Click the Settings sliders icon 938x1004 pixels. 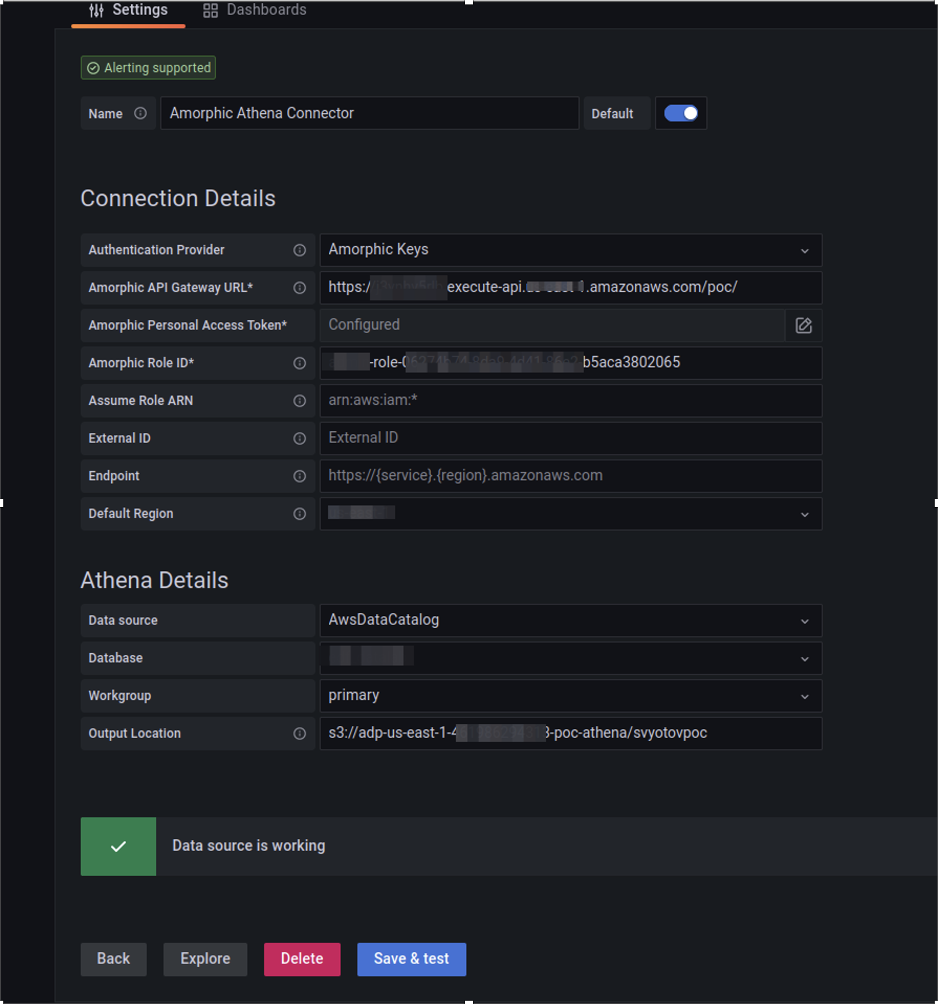pyautogui.click(x=96, y=10)
